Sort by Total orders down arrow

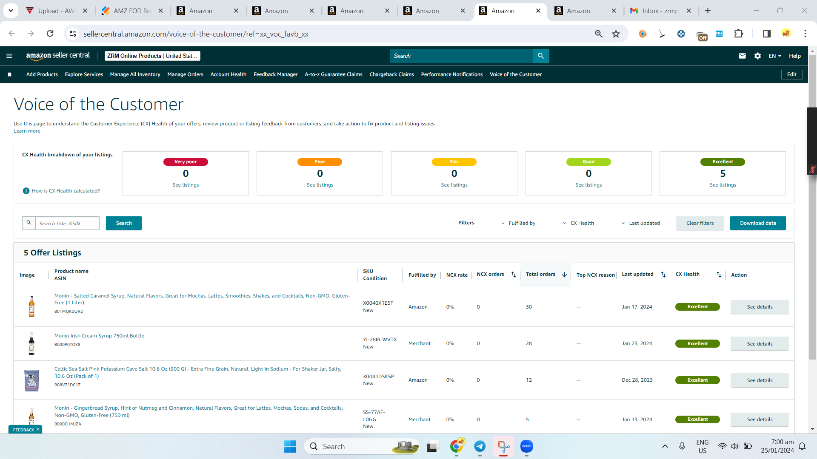(x=564, y=275)
